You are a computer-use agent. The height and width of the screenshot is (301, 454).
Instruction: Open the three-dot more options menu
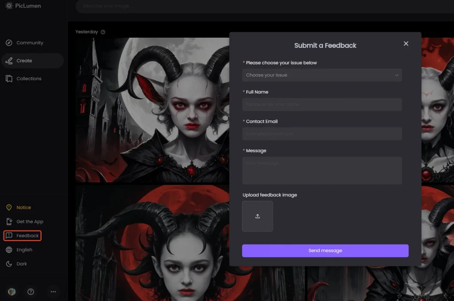point(53,292)
